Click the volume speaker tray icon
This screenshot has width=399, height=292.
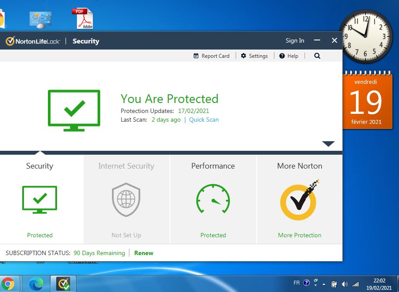[345, 284]
